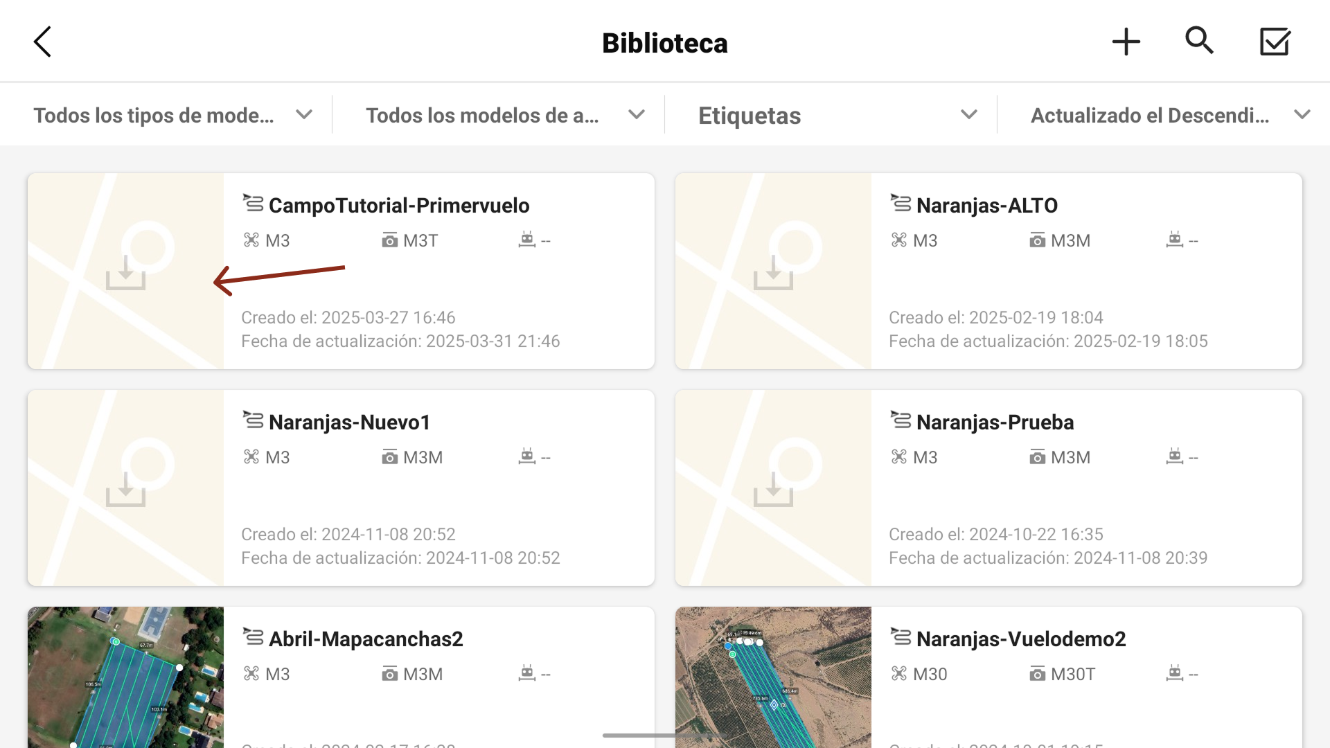Screen dimensions: 1330x748
Task: Open the Abril-Mapacanchas2 title
Action: coord(366,639)
